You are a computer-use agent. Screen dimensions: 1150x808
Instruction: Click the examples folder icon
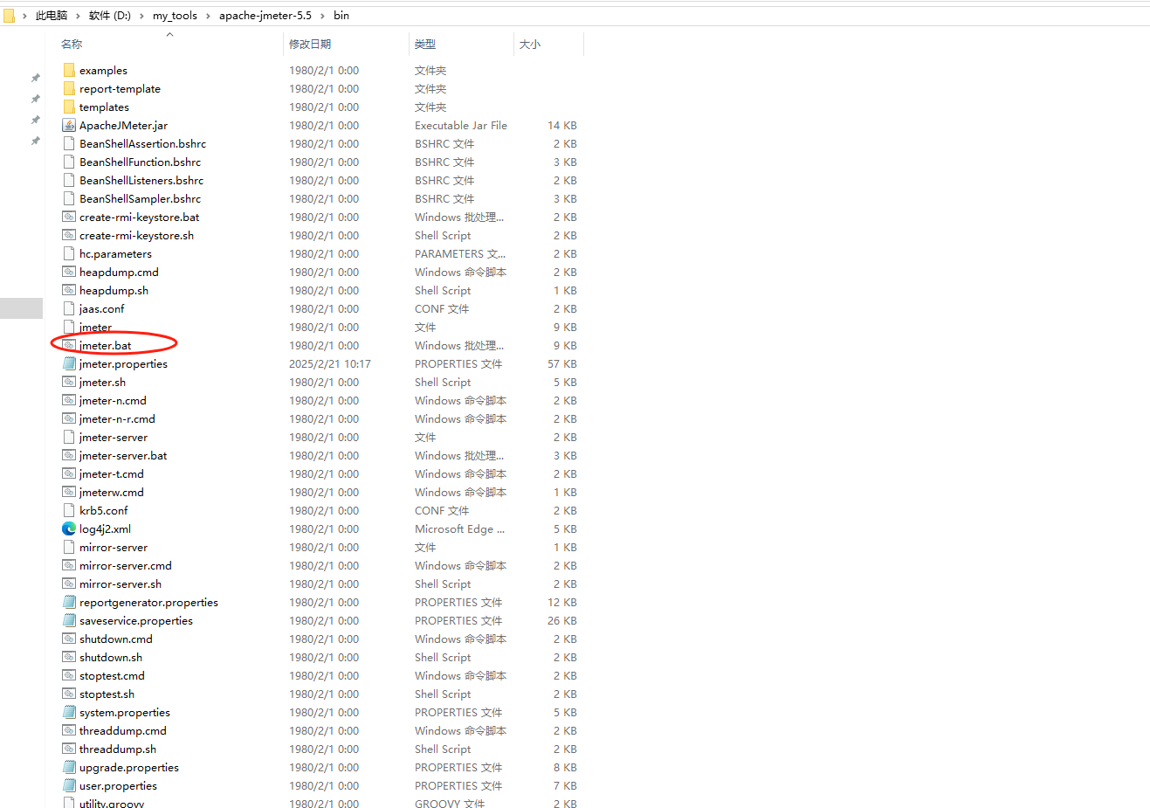tap(69, 70)
